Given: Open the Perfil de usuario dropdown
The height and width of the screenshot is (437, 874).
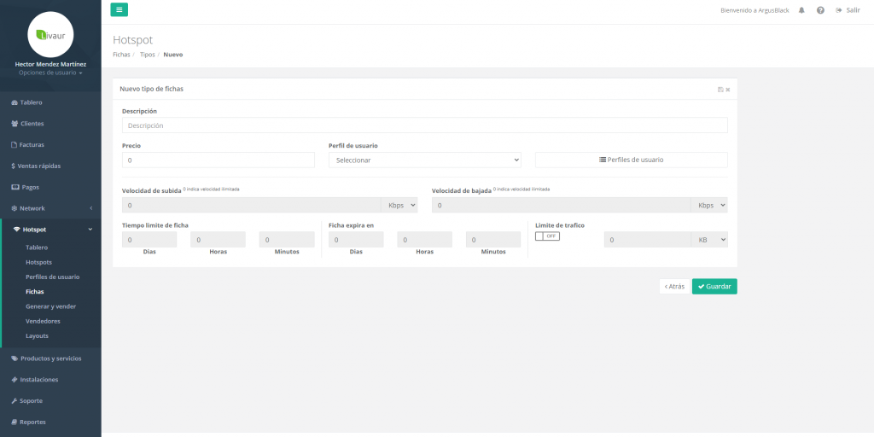Looking at the screenshot, I should tap(424, 160).
